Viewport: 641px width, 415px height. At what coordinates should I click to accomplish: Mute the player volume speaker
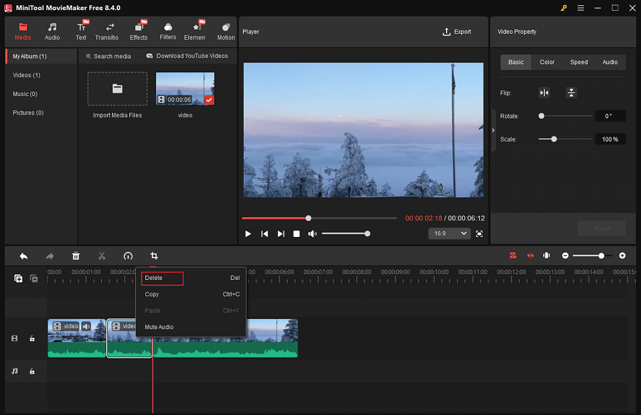point(312,233)
